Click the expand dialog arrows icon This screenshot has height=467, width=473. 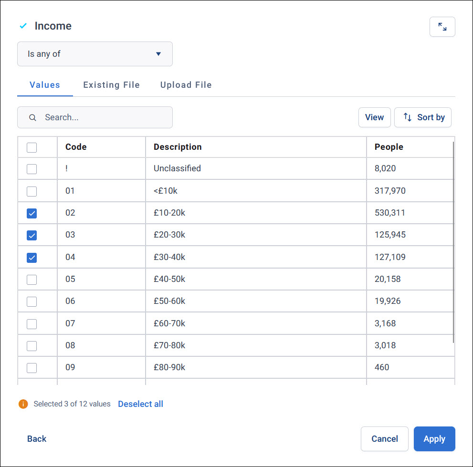(x=442, y=27)
